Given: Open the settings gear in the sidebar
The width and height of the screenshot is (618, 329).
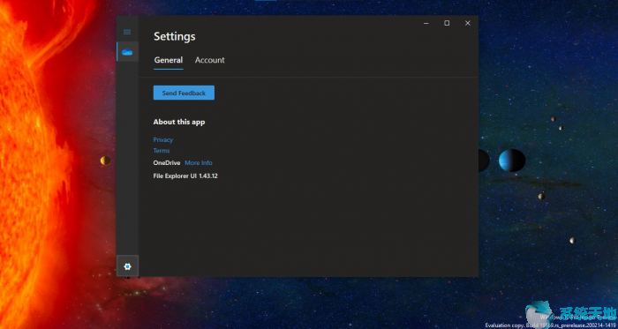Looking at the screenshot, I should tap(127, 266).
